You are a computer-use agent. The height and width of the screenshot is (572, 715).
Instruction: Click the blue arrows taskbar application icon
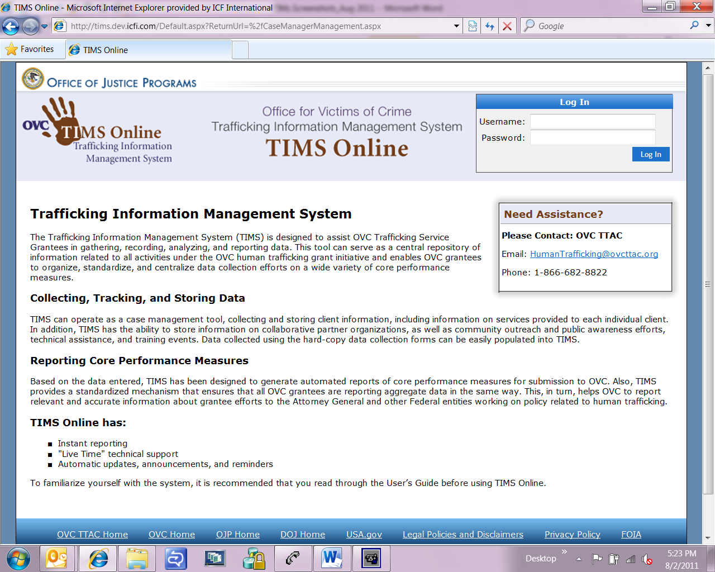coord(175,559)
